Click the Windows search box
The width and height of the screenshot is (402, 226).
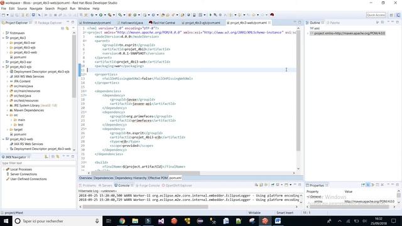57,221
